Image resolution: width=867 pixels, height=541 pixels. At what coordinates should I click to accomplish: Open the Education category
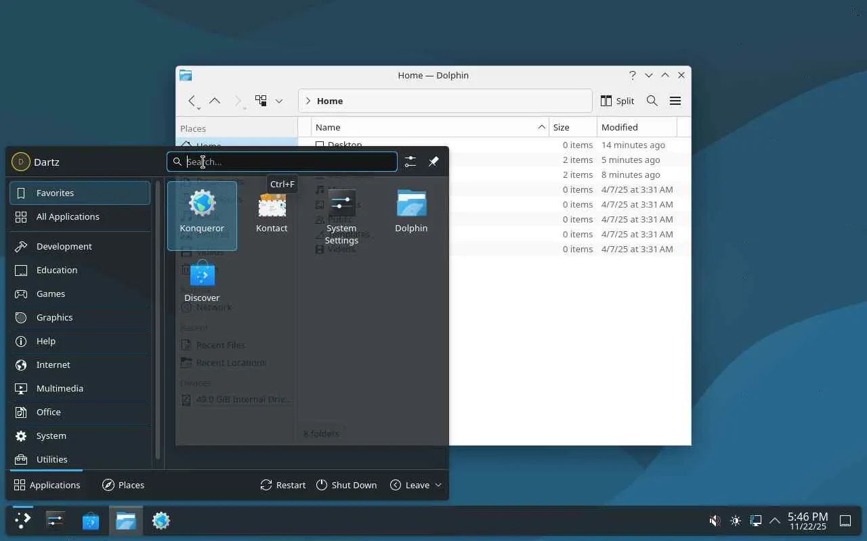coord(80,270)
